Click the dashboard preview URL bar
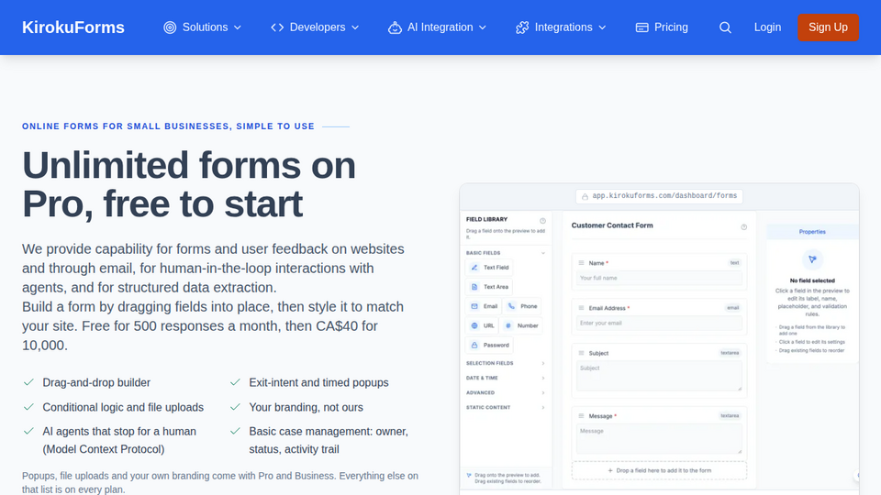The height and width of the screenshot is (495, 881). click(x=659, y=196)
